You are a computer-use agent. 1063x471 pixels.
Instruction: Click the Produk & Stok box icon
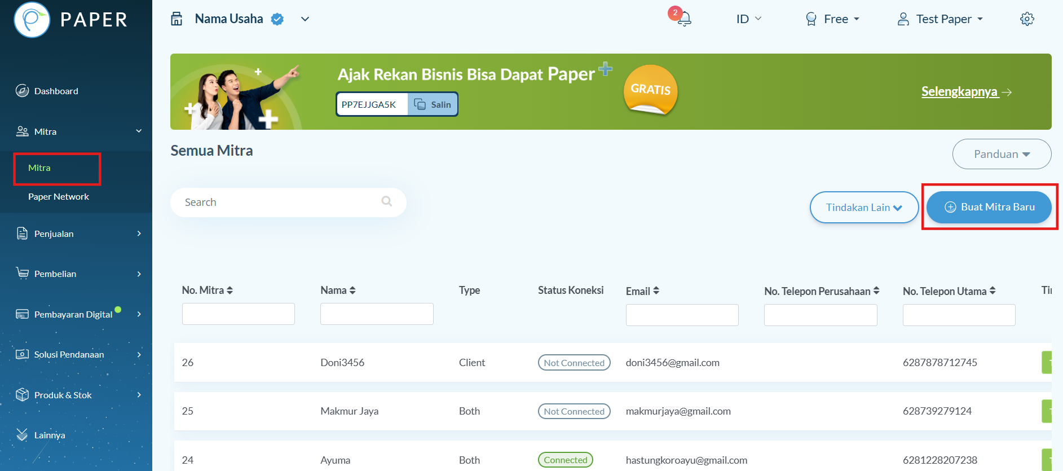(x=22, y=395)
